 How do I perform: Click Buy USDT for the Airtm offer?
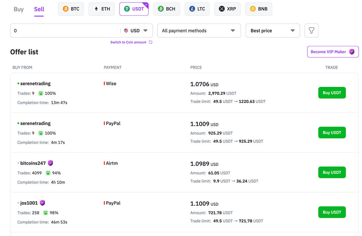tap(332, 172)
